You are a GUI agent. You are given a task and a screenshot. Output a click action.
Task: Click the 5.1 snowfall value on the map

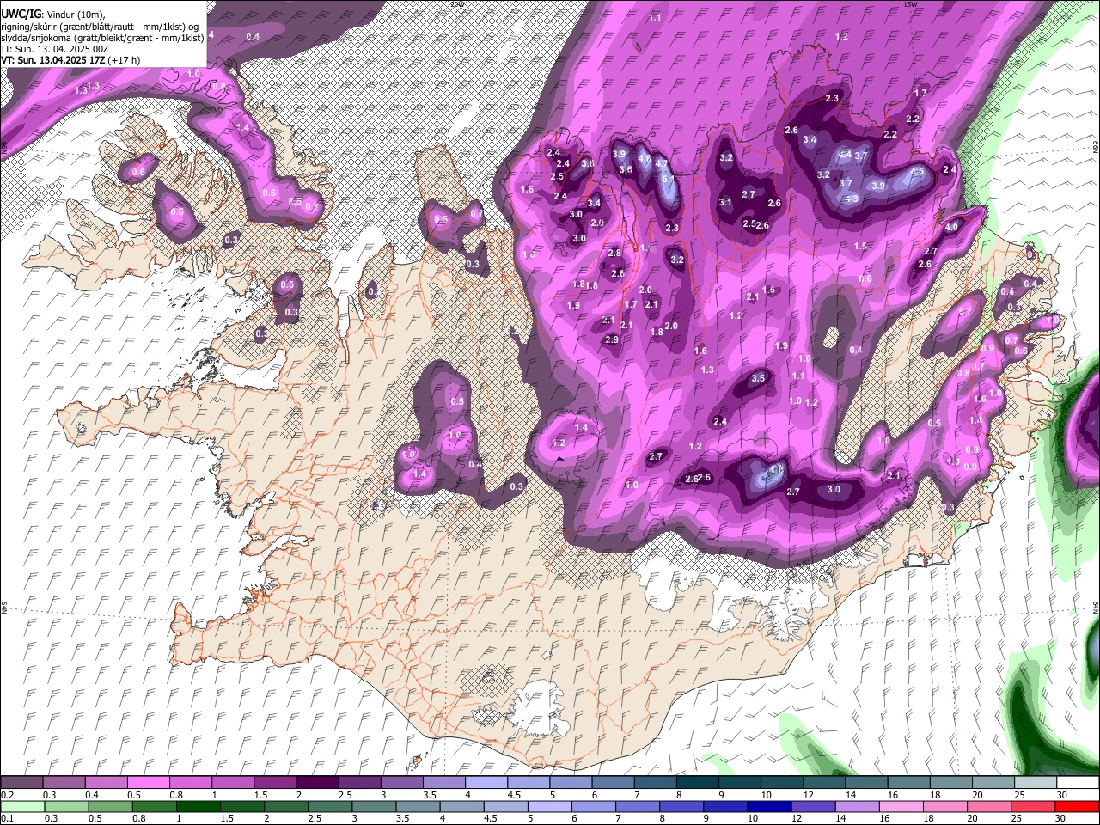click(x=668, y=179)
